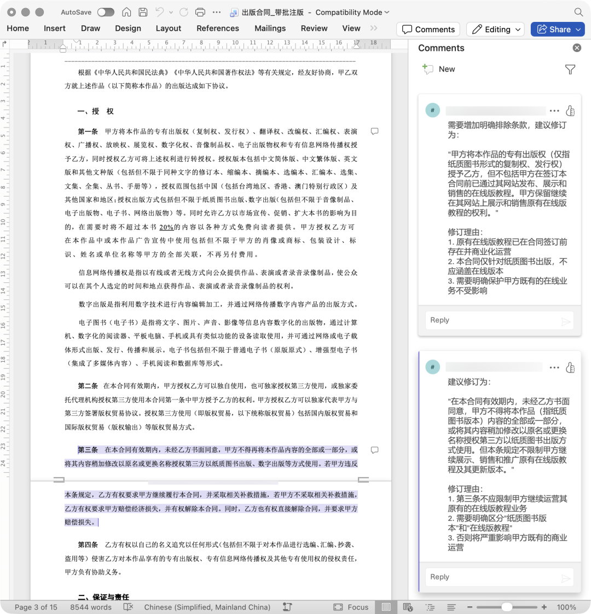Click the Share button
The height and width of the screenshot is (614, 591).
[558, 30]
